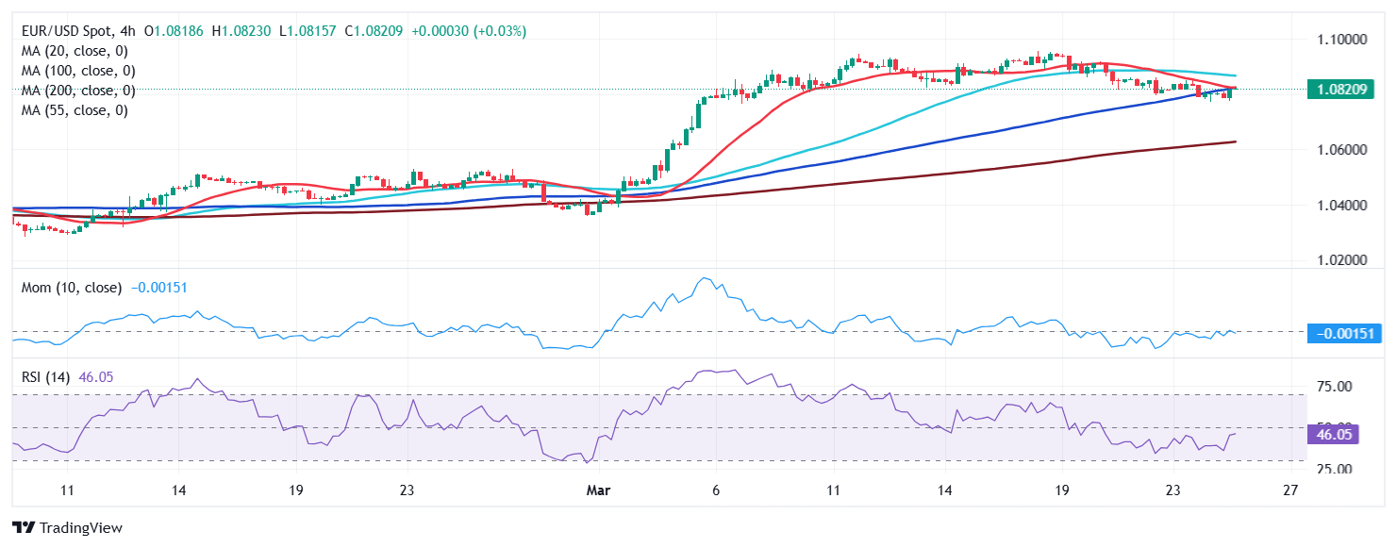Click the 1.10000 price axis label
This screenshot has height=548, width=1397.
1344,39
